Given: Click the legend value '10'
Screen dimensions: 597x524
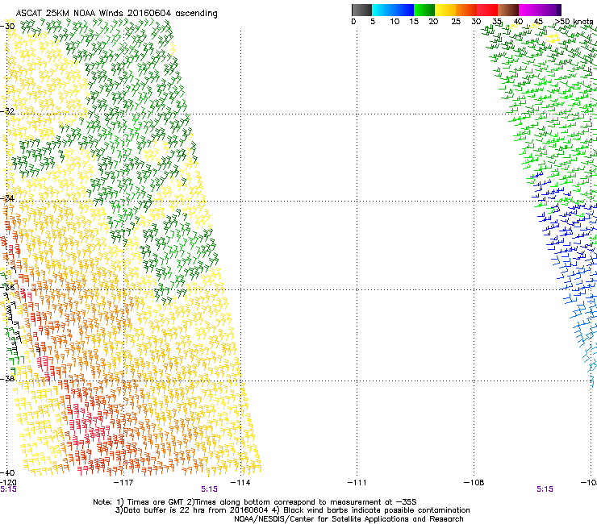Looking at the screenshot, I should (395, 22).
